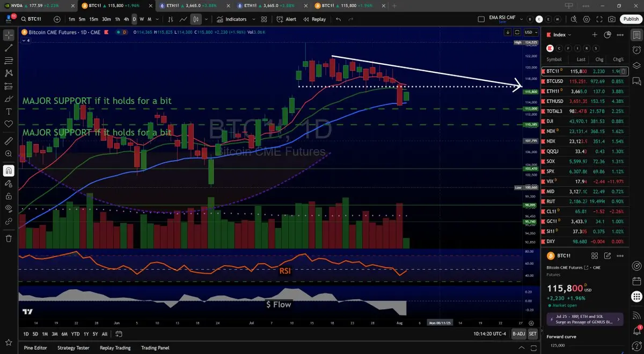Expand the timeframe interval dropdown
The image size is (644, 354).
tap(157, 19)
